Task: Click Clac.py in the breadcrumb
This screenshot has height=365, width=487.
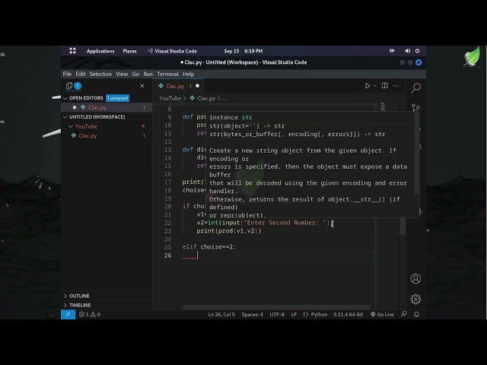Action: pos(206,98)
